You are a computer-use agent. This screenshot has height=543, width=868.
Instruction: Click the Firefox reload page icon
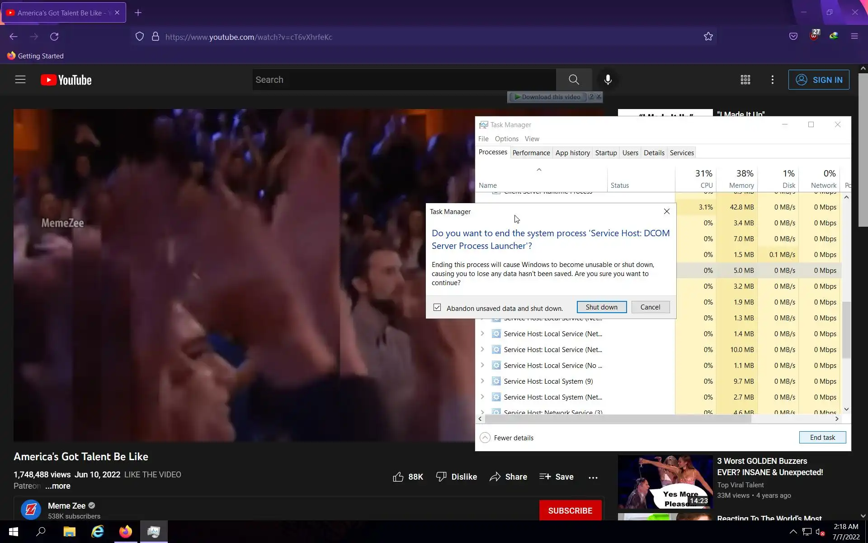coord(54,37)
